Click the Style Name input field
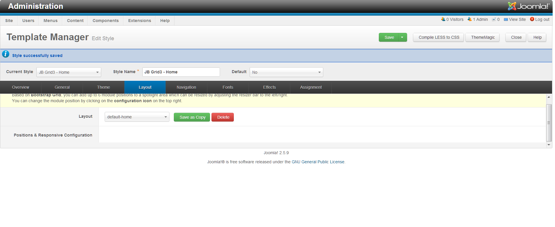This screenshot has height=227, width=555. click(x=181, y=72)
